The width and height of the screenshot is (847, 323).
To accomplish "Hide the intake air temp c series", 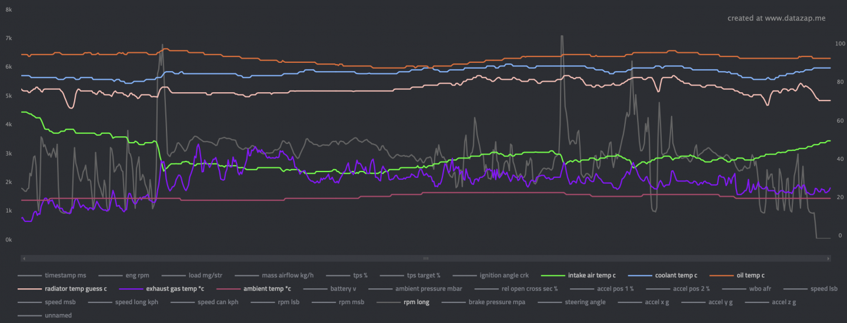I will click(578, 275).
